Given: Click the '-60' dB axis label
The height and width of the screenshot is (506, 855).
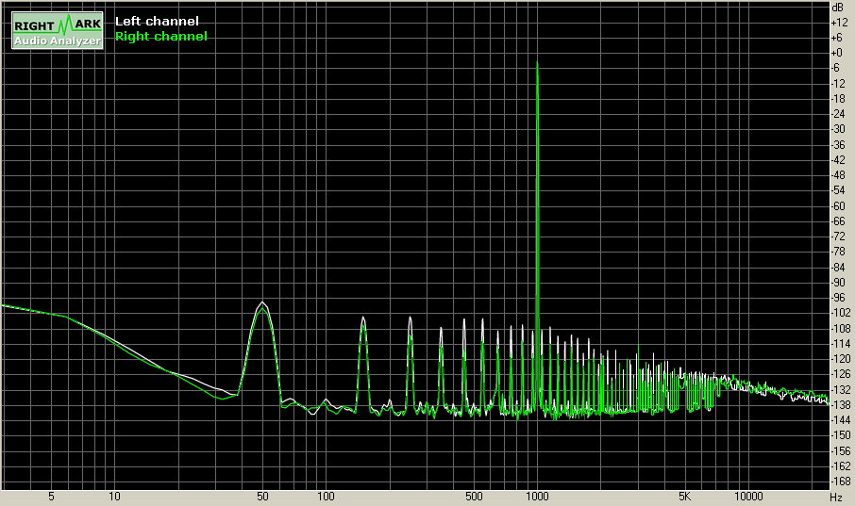Looking at the screenshot, I should pyautogui.click(x=838, y=205).
